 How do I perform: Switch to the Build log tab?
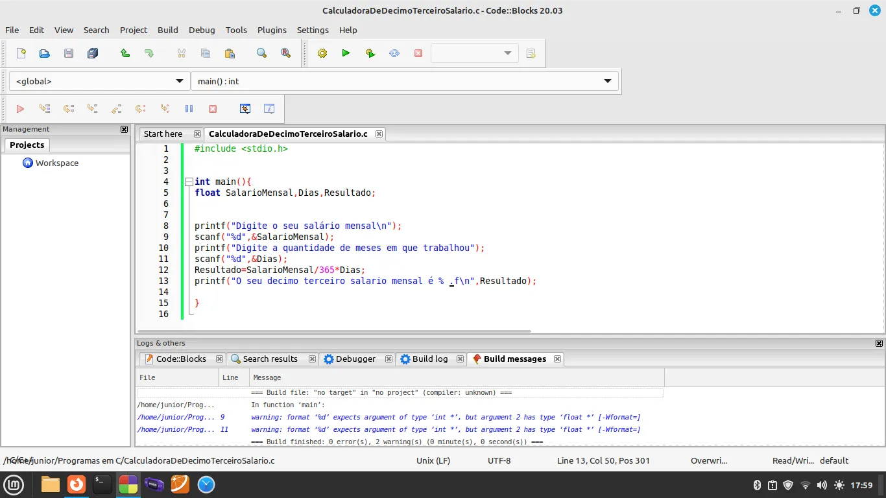point(429,359)
